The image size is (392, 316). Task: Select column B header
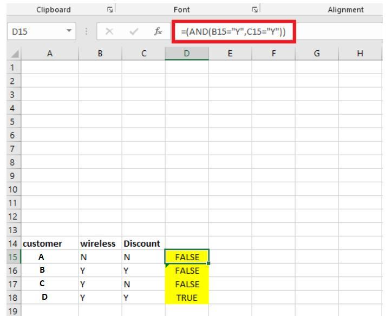point(100,54)
